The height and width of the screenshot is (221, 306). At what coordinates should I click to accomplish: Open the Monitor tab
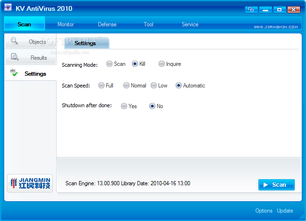[65, 24]
